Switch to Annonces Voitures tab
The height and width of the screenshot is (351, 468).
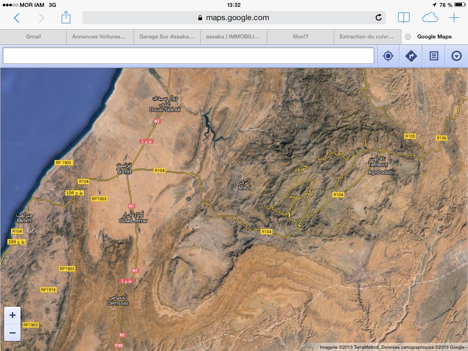click(99, 37)
